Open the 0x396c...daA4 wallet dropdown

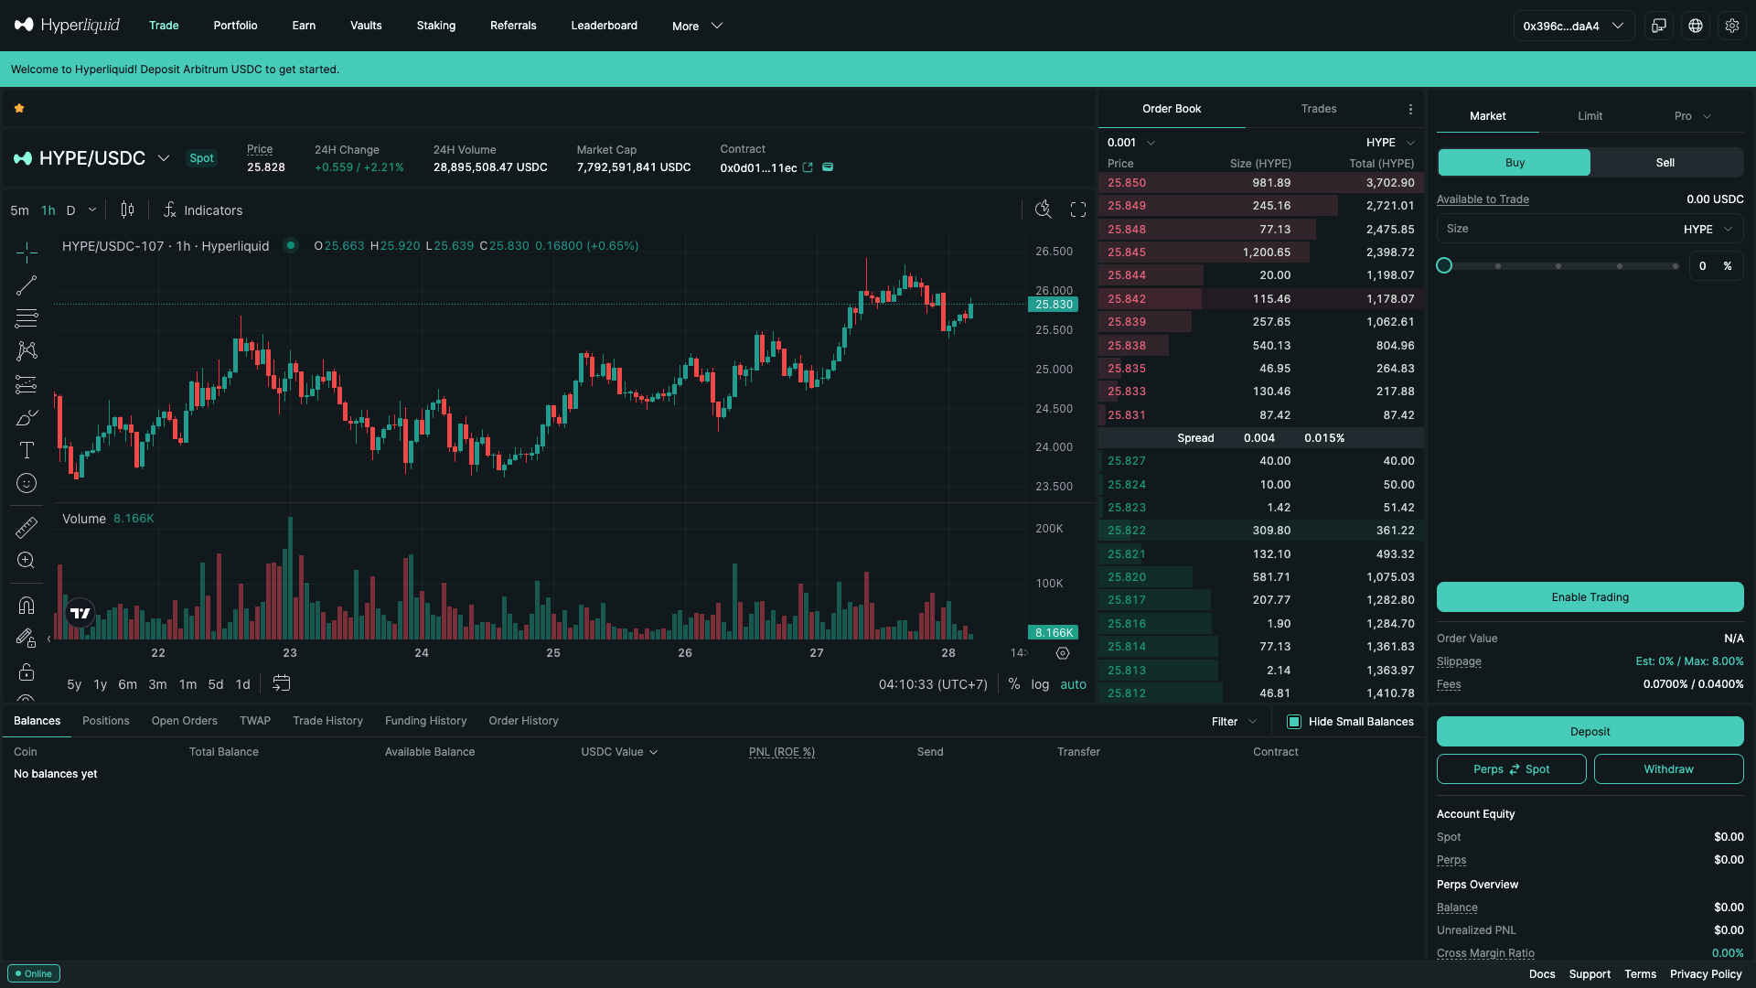click(x=1573, y=26)
